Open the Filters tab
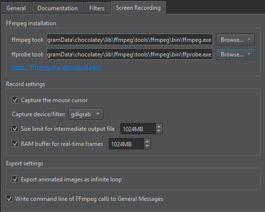Viewport: 265px width, 212px height. [97, 8]
